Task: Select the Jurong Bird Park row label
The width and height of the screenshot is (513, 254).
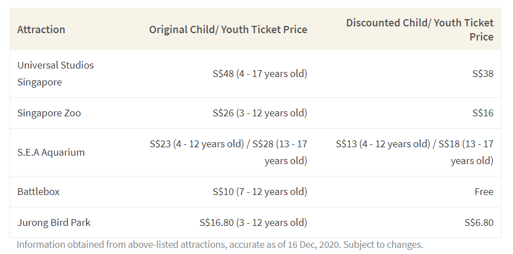Action: coord(53,223)
